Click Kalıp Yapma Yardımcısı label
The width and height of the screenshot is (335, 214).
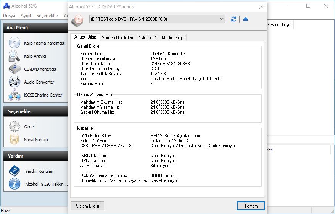[x=44, y=43]
